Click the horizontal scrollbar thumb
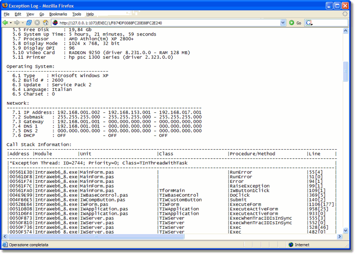 pyautogui.click(x=96, y=236)
